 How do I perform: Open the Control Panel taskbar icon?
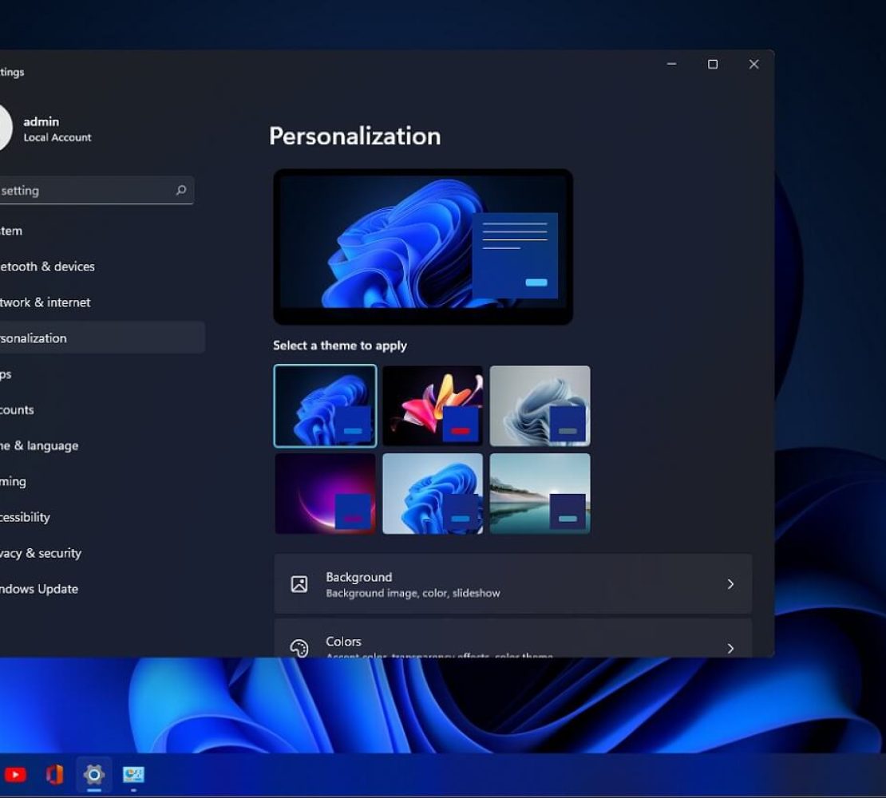pos(133,774)
